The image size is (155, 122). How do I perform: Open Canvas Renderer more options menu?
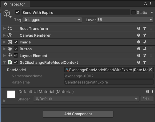click(151, 35)
